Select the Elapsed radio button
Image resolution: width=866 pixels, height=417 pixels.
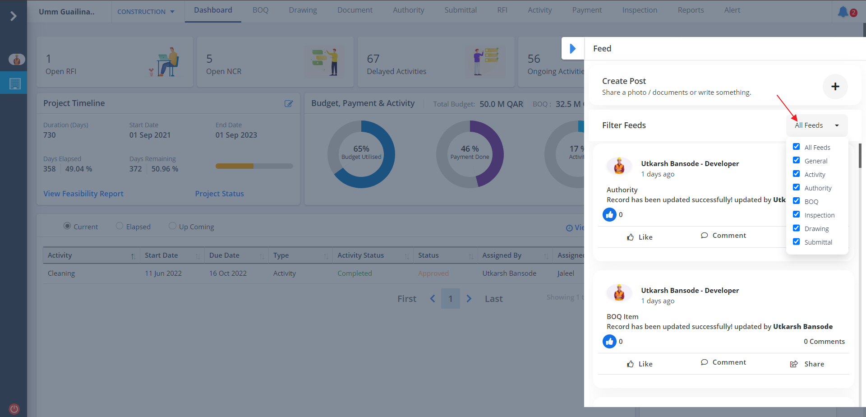pyautogui.click(x=120, y=226)
